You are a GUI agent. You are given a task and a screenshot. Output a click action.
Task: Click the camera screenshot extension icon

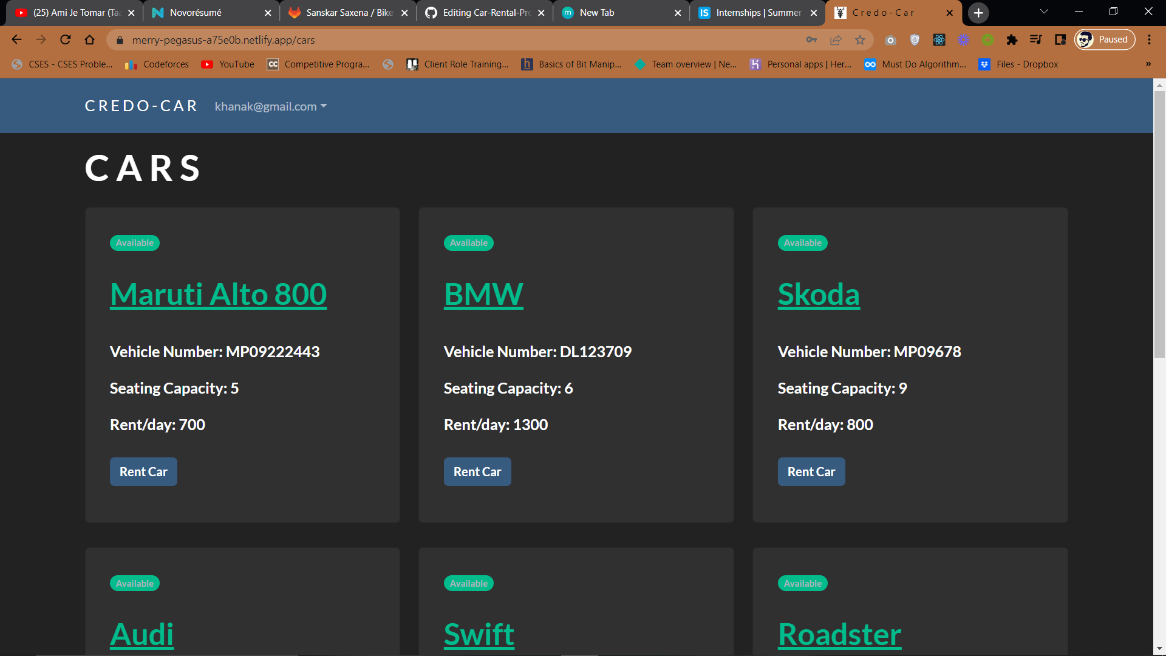pos(891,40)
